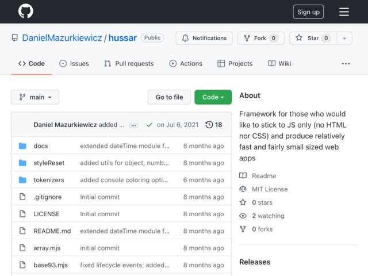Open the main branch dropdown
Image resolution: width=368 pixels, height=276 pixels.
[x=35, y=97]
